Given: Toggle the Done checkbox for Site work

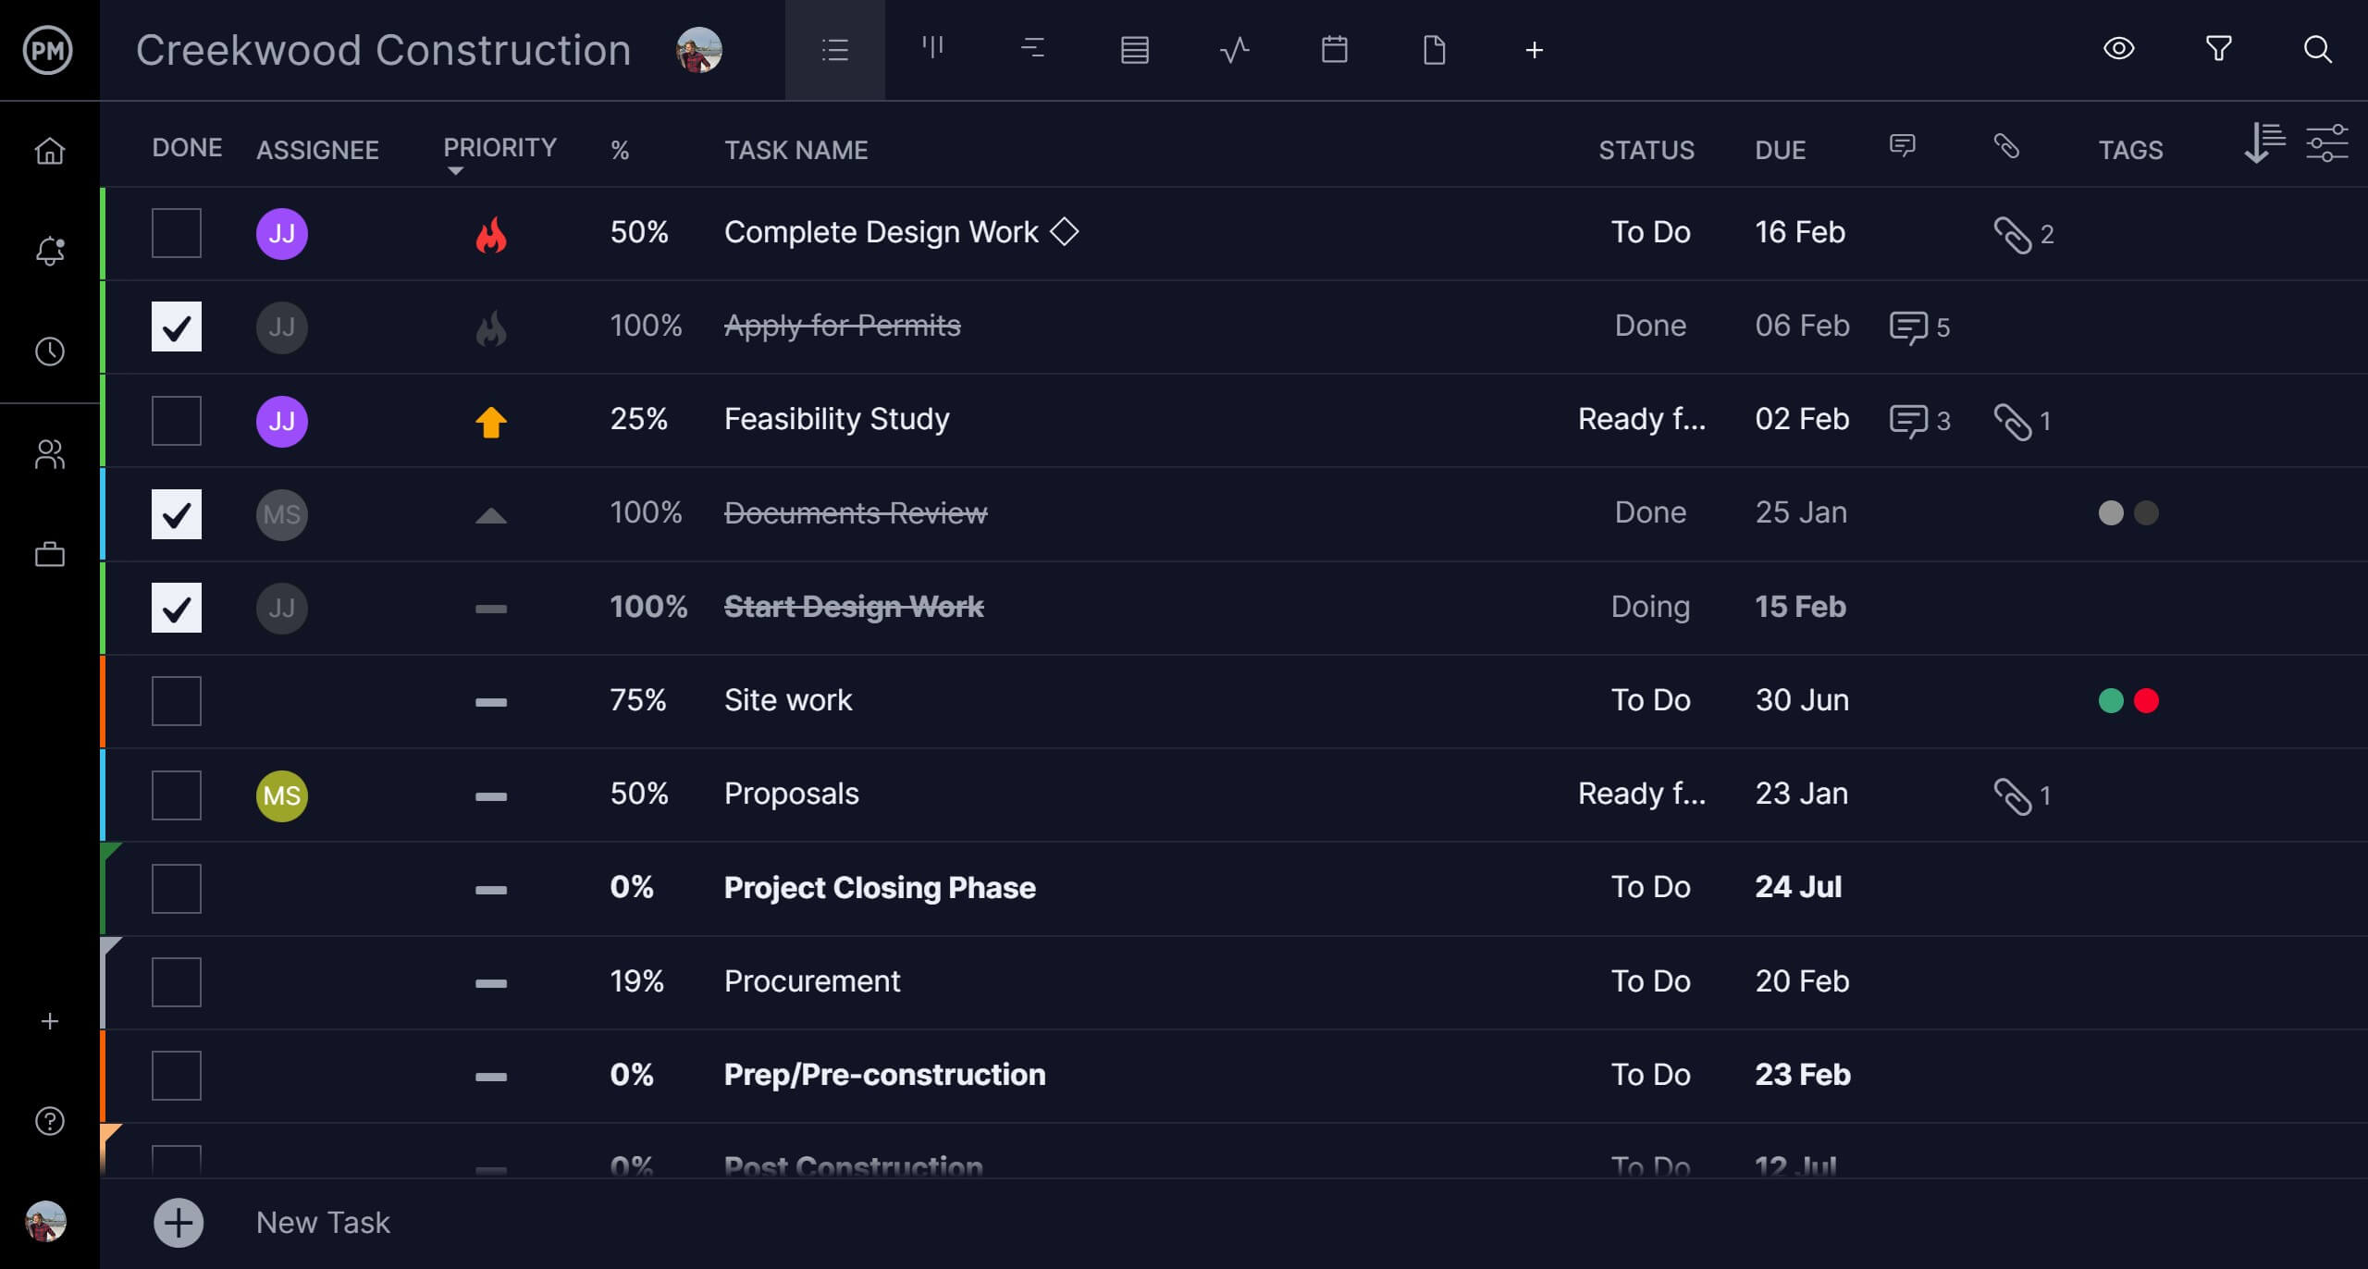Looking at the screenshot, I should 176,700.
